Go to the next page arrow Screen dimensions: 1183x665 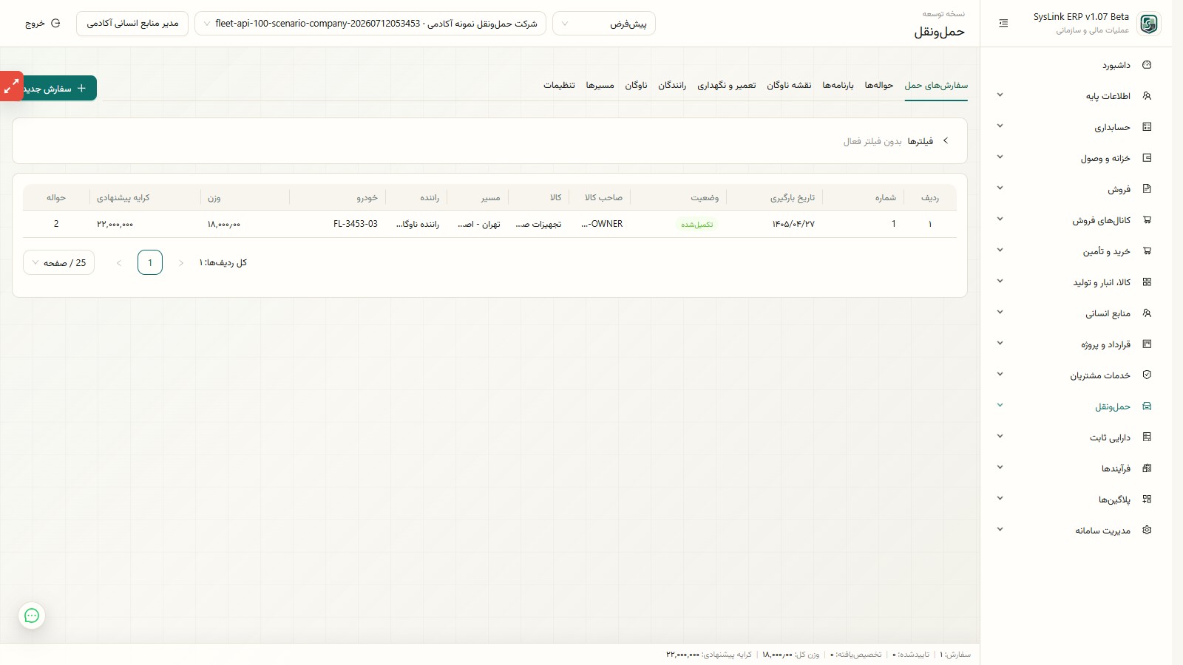[x=119, y=262]
